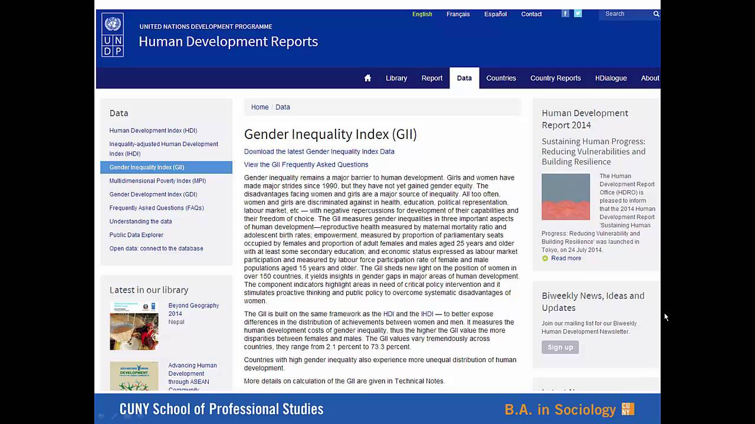The image size is (755, 424).
Task: Open the Twitter icon in the header
Action: coord(578,14)
